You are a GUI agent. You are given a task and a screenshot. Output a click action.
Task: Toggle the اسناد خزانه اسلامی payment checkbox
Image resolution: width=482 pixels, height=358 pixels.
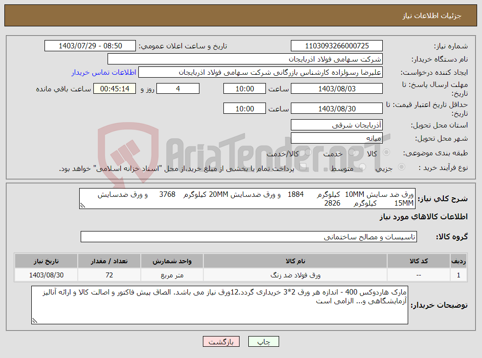point(303,167)
